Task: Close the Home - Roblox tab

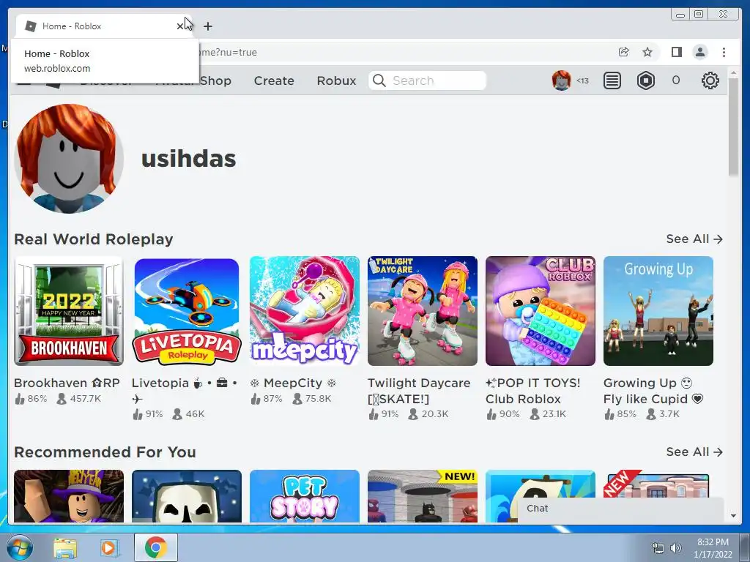Action: (x=180, y=26)
